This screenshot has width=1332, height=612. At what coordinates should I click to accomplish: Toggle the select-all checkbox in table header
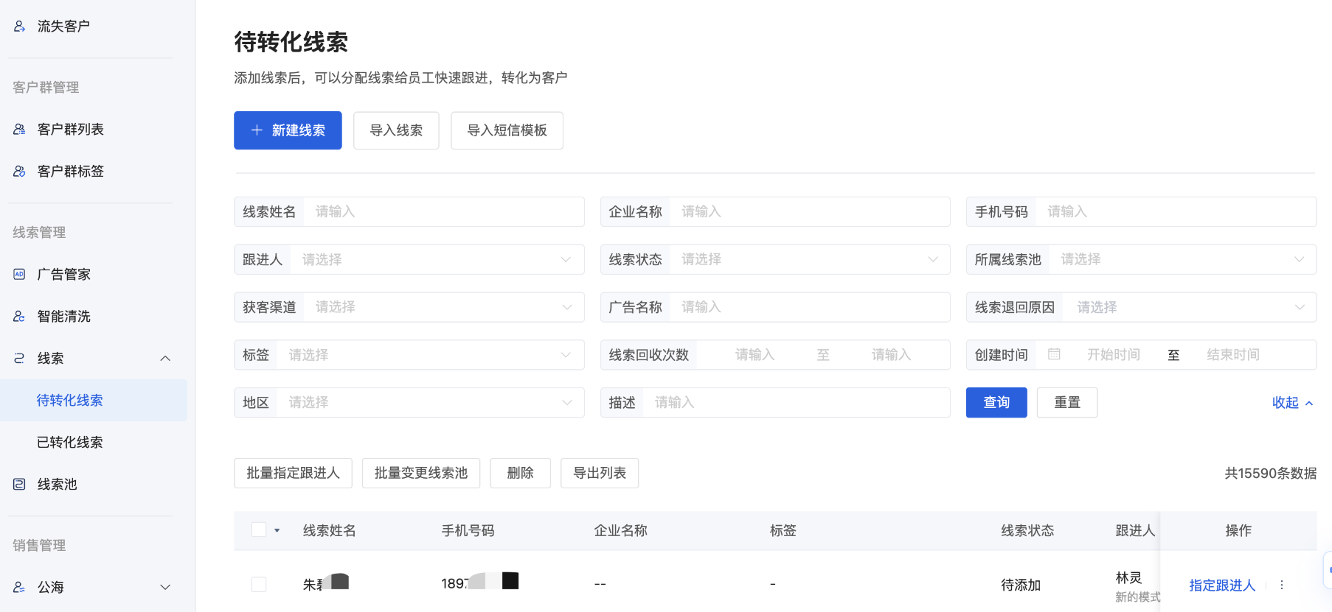click(259, 530)
